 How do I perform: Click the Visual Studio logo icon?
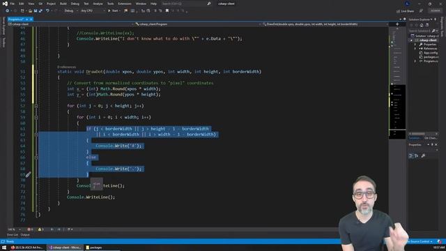point(5,3)
